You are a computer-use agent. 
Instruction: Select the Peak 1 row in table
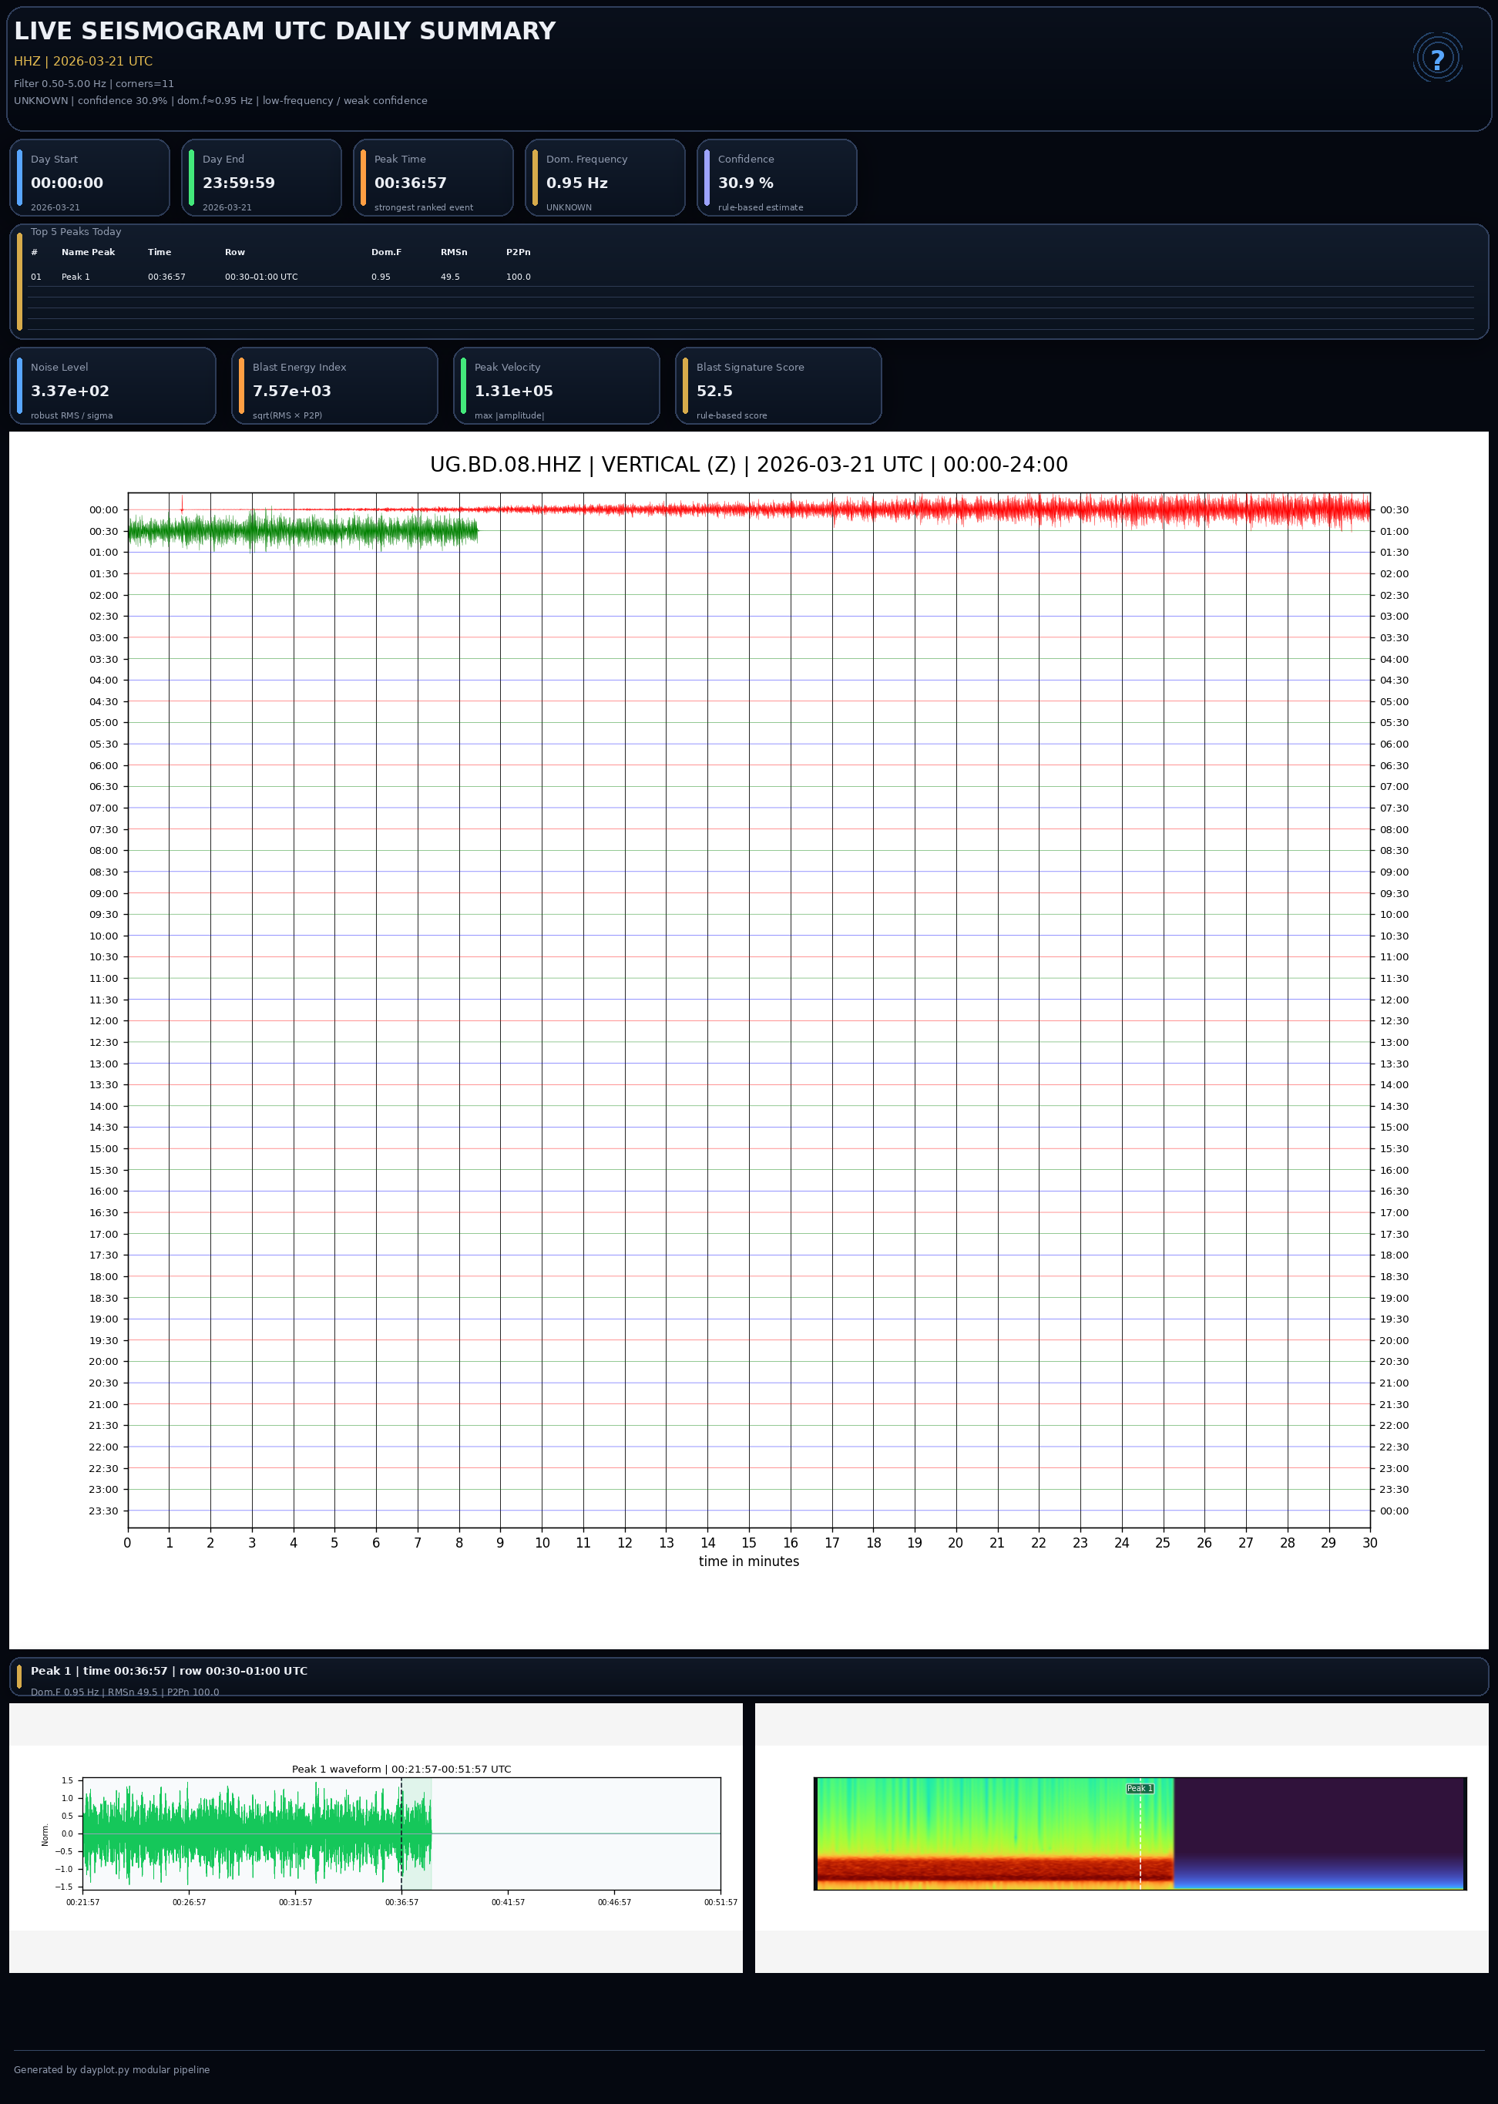(x=76, y=277)
